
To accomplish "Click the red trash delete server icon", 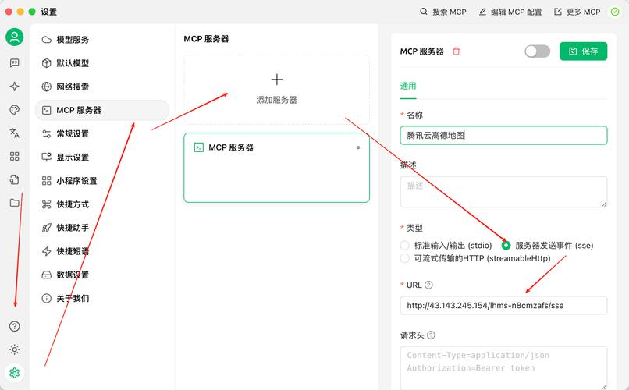I will pyautogui.click(x=457, y=51).
